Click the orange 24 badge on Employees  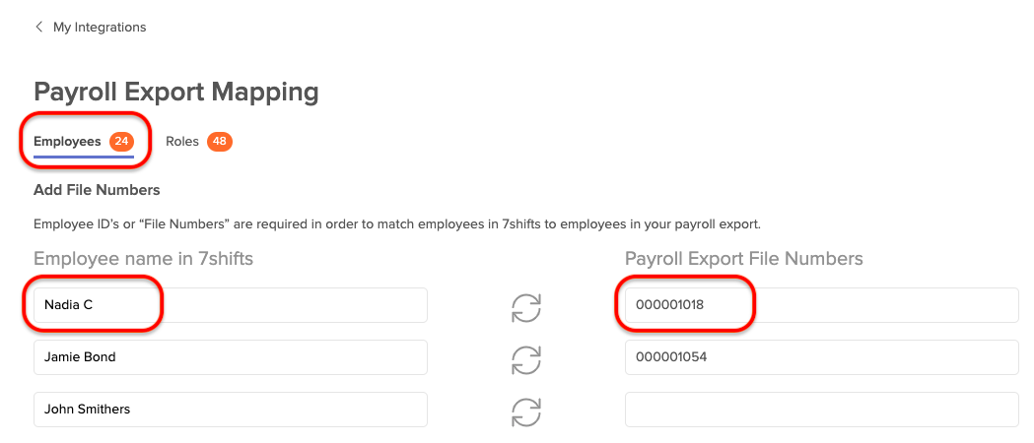point(121,142)
